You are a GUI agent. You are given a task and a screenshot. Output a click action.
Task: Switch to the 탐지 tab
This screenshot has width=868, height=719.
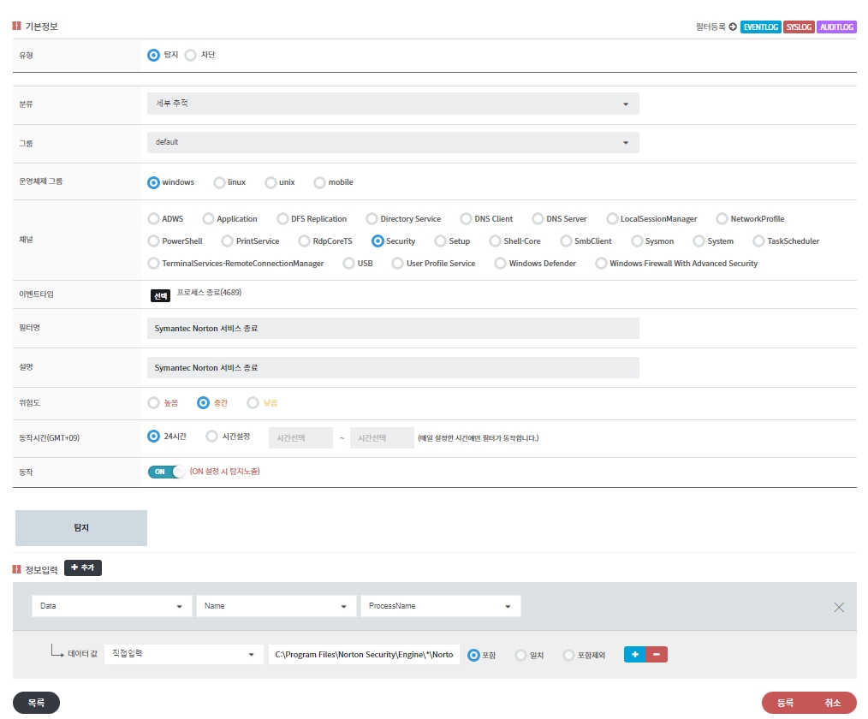[81, 528]
